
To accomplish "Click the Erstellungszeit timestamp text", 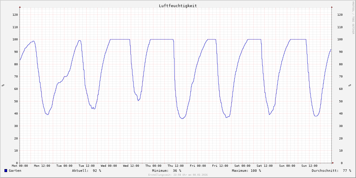I will coord(178,175).
